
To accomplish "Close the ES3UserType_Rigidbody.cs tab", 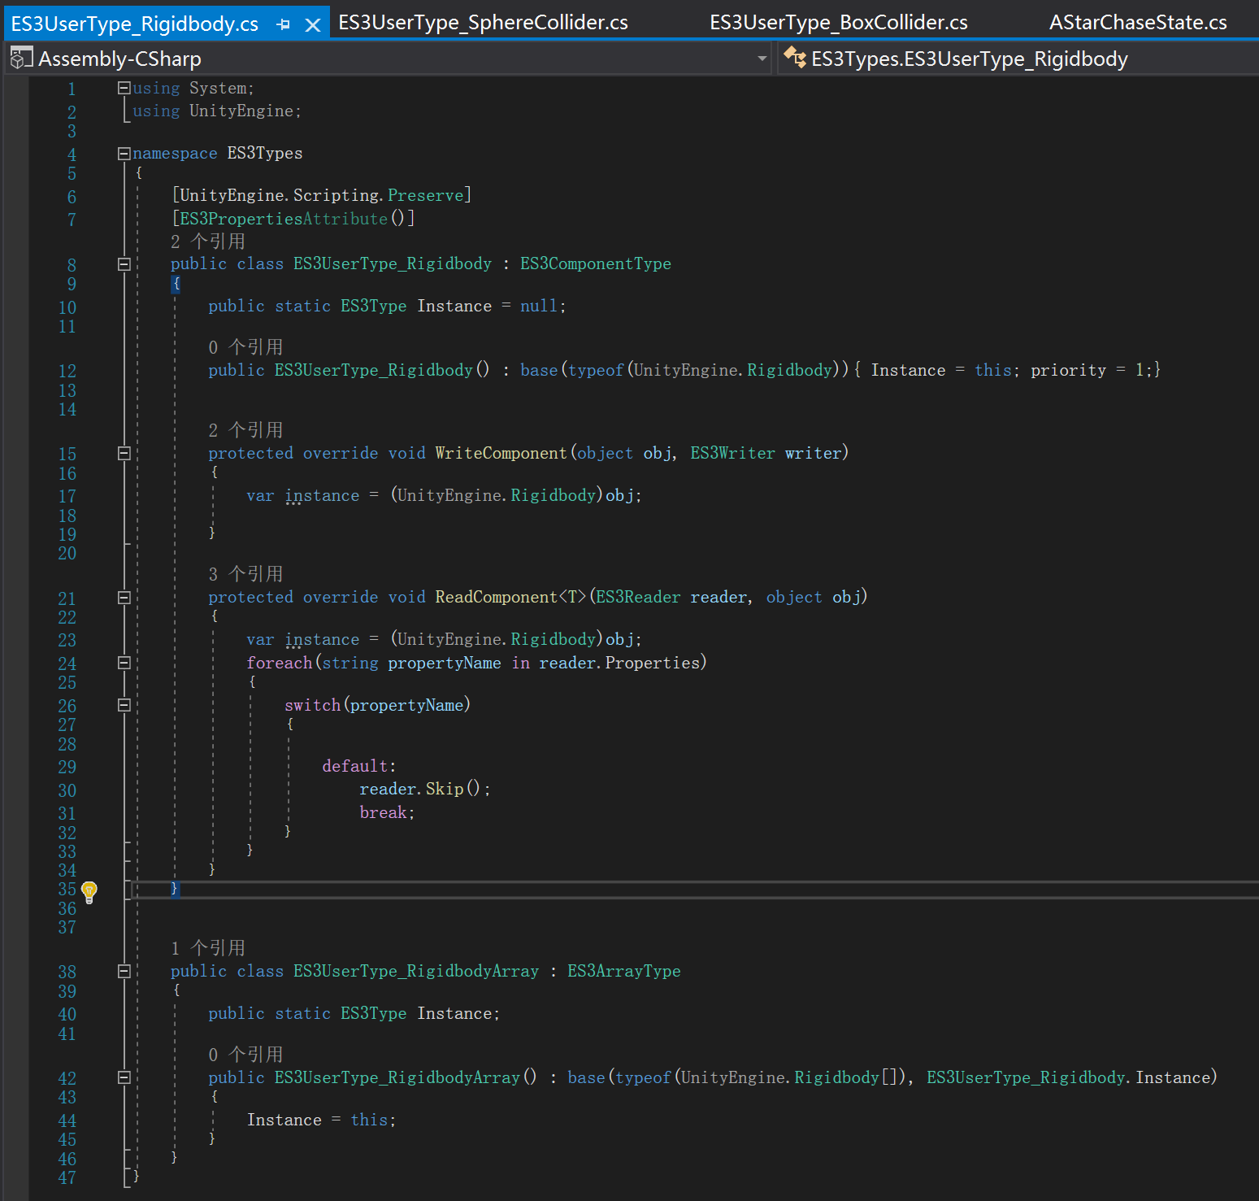I will click(x=312, y=25).
